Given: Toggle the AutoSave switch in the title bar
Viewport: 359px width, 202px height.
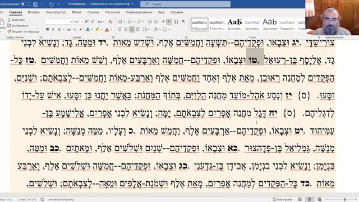Looking at the screenshot, I should (25, 4).
